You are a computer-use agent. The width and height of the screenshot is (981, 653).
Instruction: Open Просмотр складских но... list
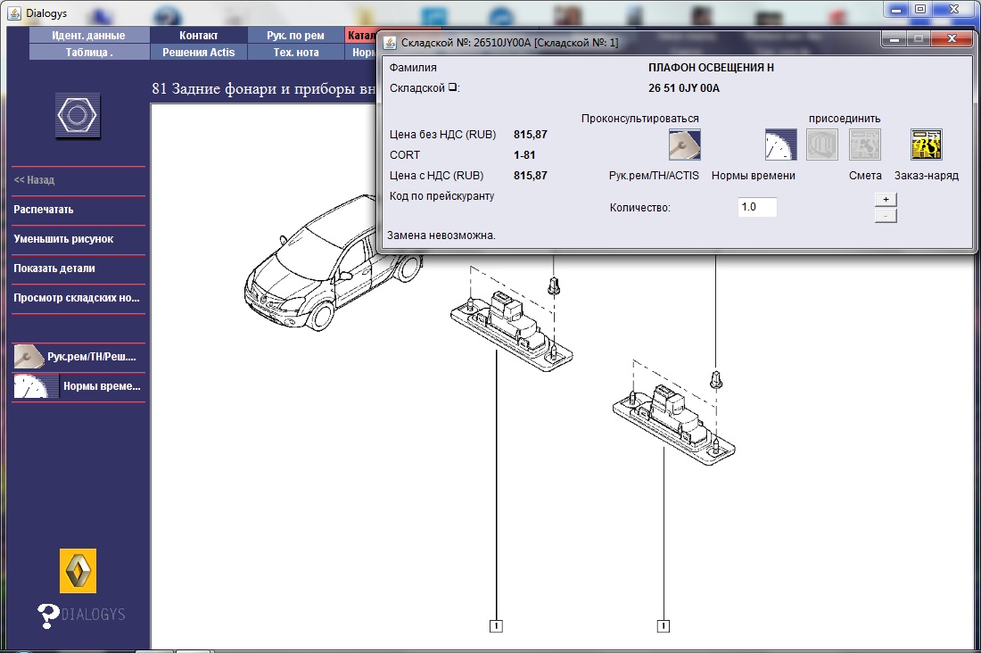tap(77, 297)
